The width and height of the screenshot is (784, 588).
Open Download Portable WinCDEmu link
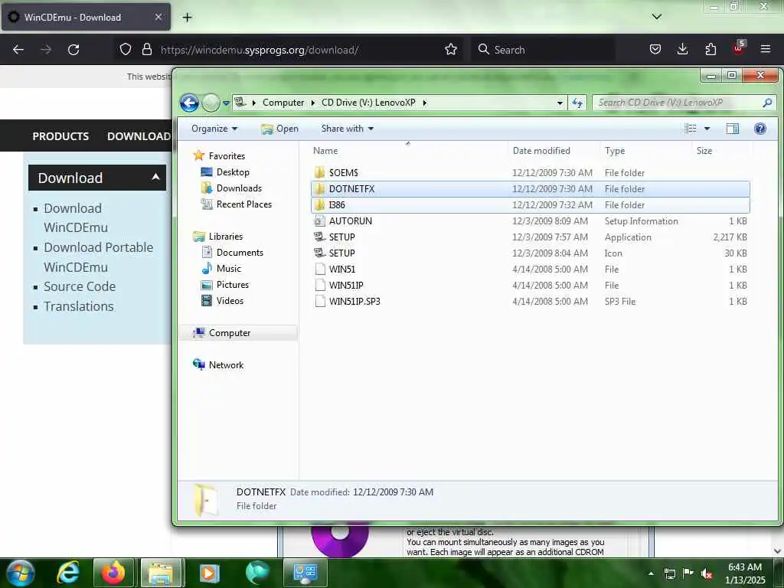tap(99, 257)
